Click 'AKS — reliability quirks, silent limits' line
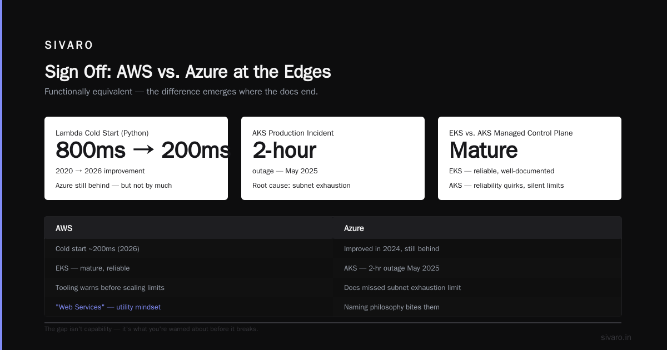This screenshot has width=667, height=350. tap(506, 186)
